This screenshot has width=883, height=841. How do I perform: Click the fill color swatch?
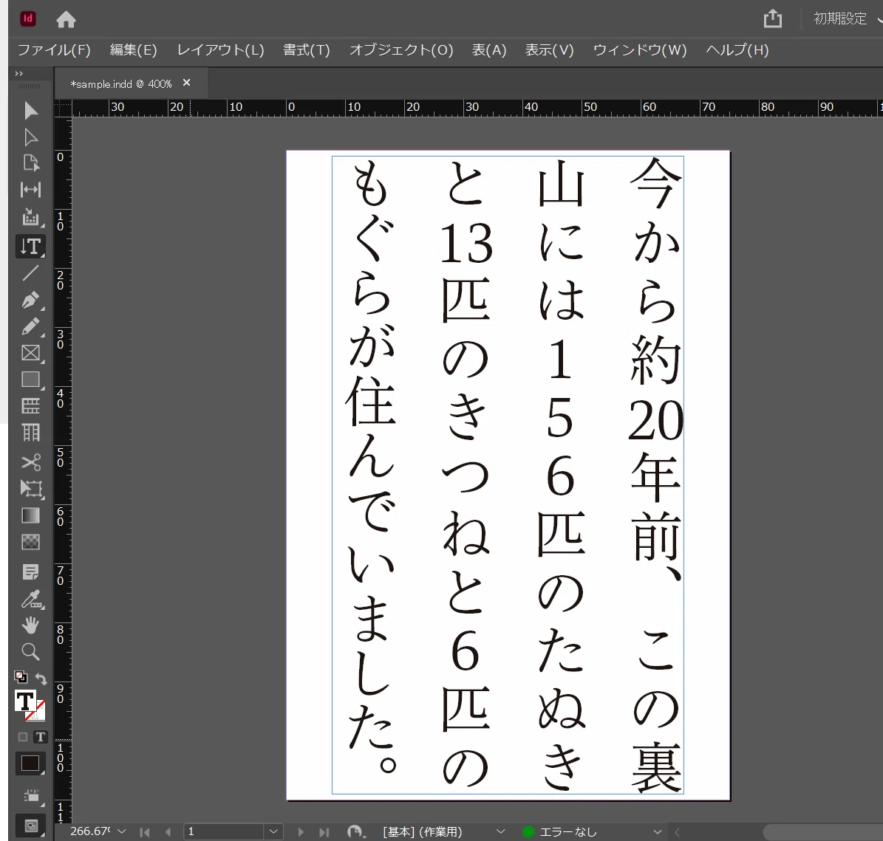pyautogui.click(x=25, y=701)
